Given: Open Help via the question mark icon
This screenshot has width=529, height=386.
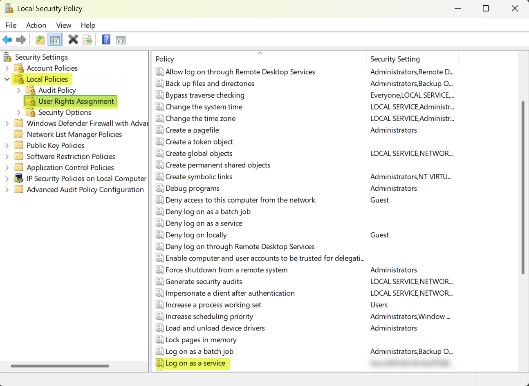Looking at the screenshot, I should pyautogui.click(x=106, y=40).
